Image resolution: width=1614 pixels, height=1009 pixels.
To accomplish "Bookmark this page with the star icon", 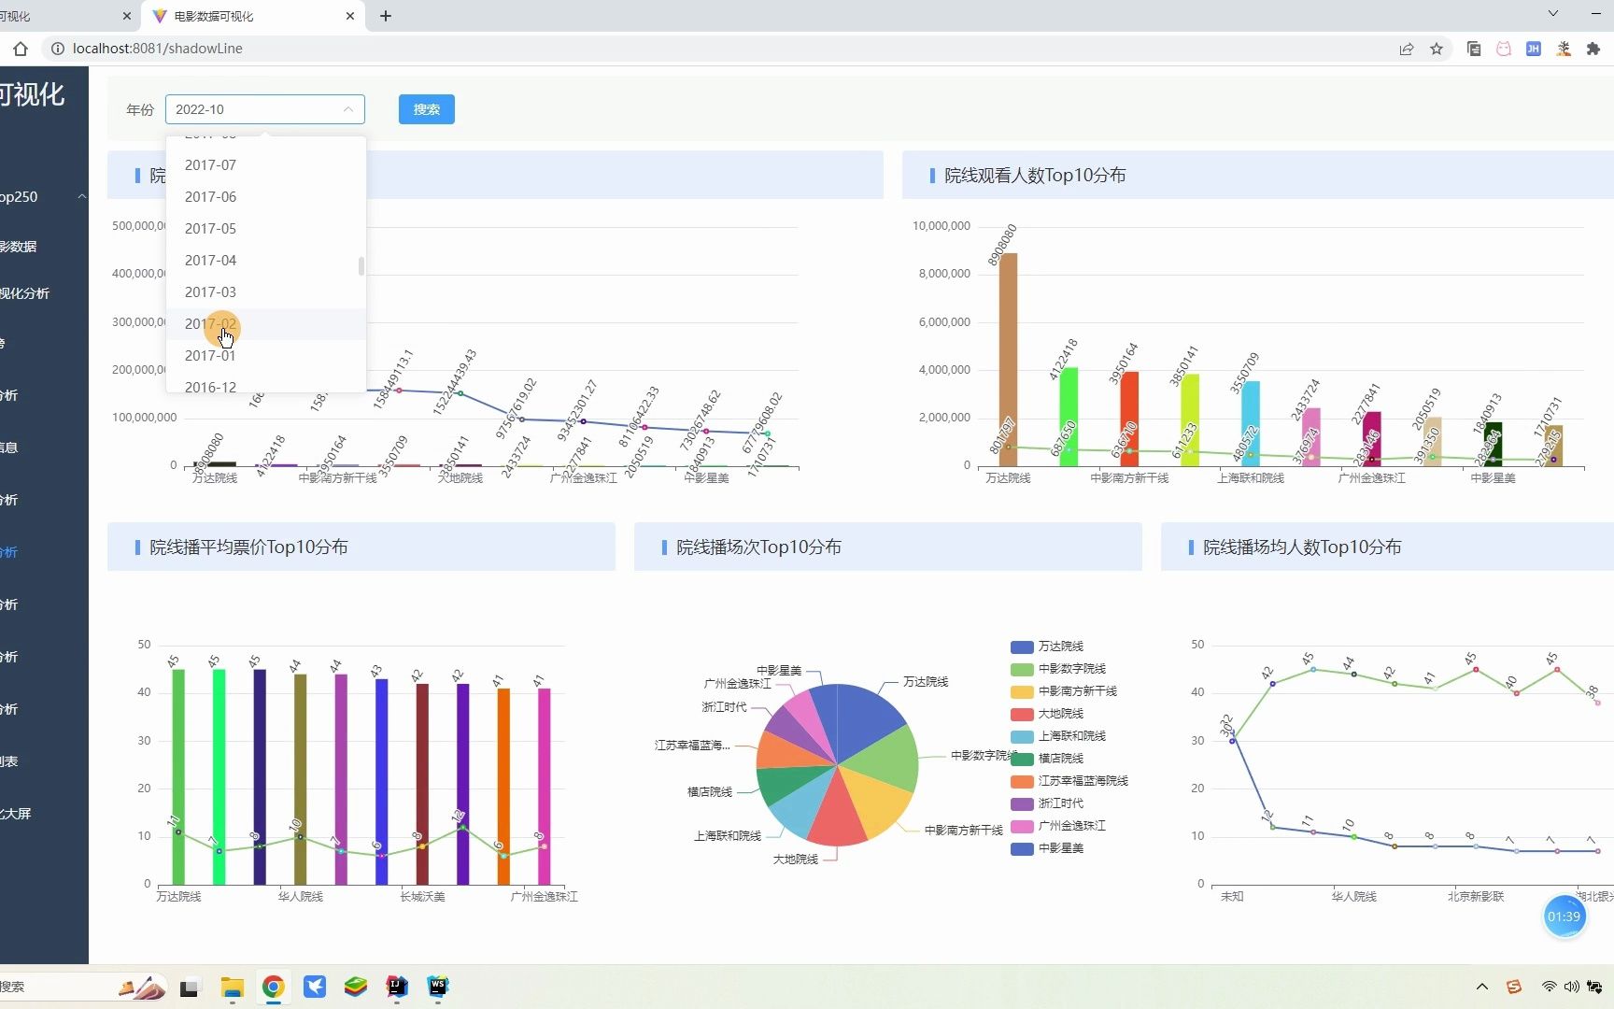I will click(x=1437, y=49).
